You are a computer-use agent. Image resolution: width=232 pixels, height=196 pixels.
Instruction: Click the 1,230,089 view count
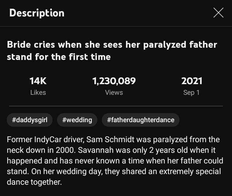114,81
